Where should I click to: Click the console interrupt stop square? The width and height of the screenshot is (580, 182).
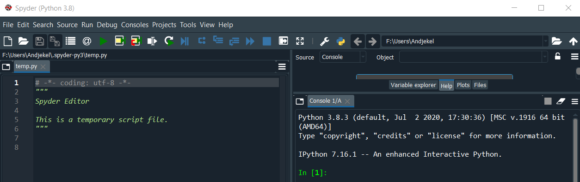(548, 101)
